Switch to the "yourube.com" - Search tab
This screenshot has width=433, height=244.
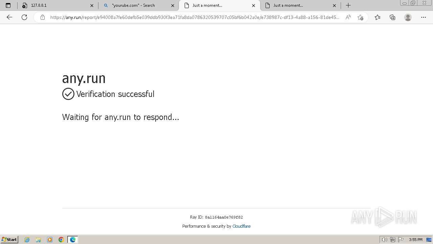[x=139, y=5]
